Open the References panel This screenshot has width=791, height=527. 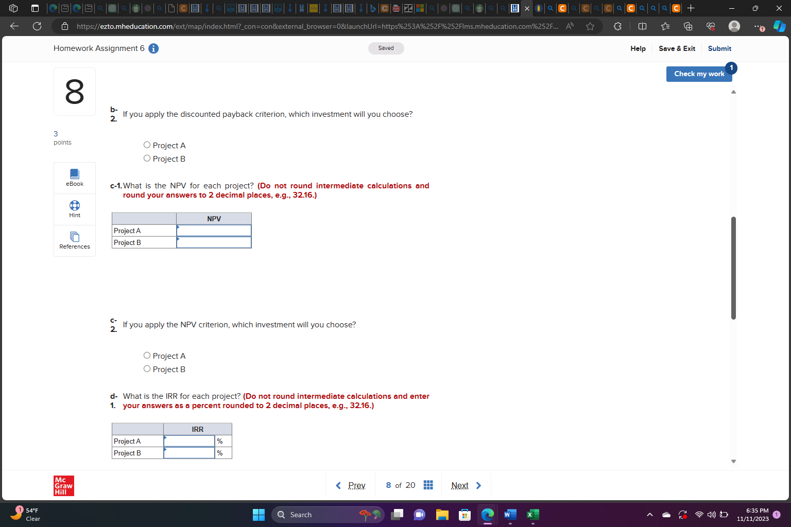74,240
